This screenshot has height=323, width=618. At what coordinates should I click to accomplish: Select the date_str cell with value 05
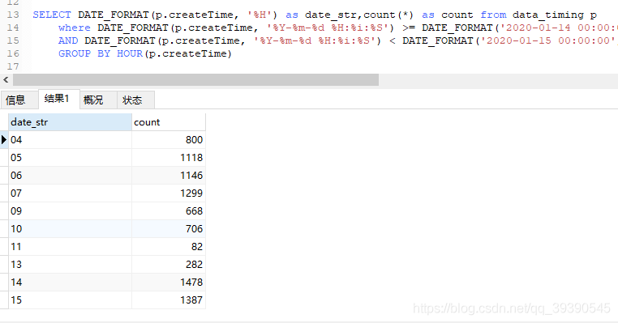71,157
